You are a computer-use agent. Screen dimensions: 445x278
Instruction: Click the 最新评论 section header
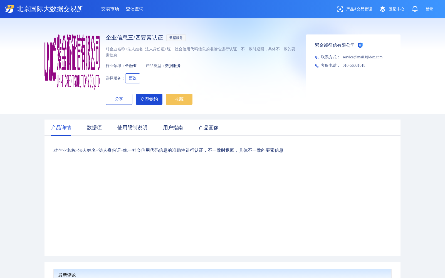point(222,274)
